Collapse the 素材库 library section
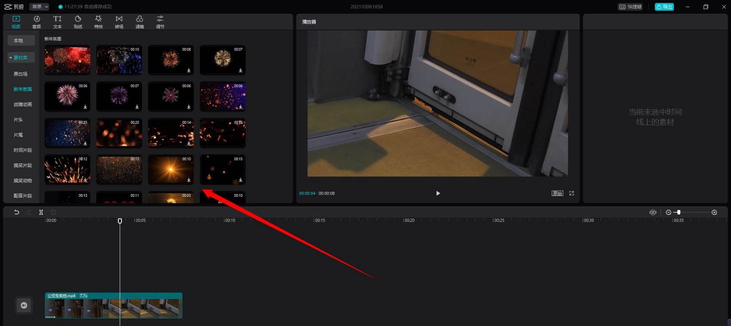731x326 pixels. [x=11, y=58]
